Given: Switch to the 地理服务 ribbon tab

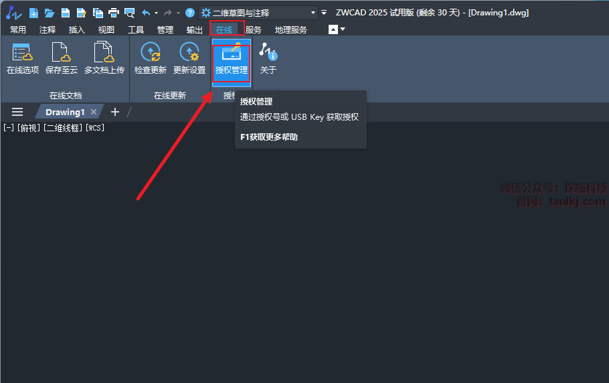Looking at the screenshot, I should tap(291, 30).
